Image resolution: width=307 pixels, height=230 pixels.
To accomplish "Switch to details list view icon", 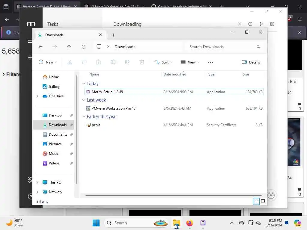I will click(x=256, y=201).
